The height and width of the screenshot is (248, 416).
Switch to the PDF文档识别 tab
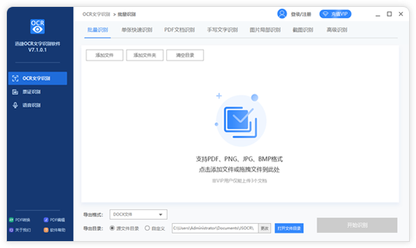[179, 30]
